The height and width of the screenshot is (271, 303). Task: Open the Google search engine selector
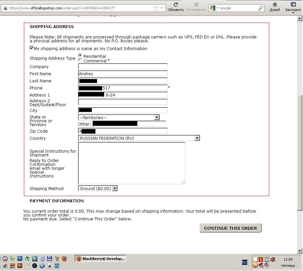click(213, 8)
